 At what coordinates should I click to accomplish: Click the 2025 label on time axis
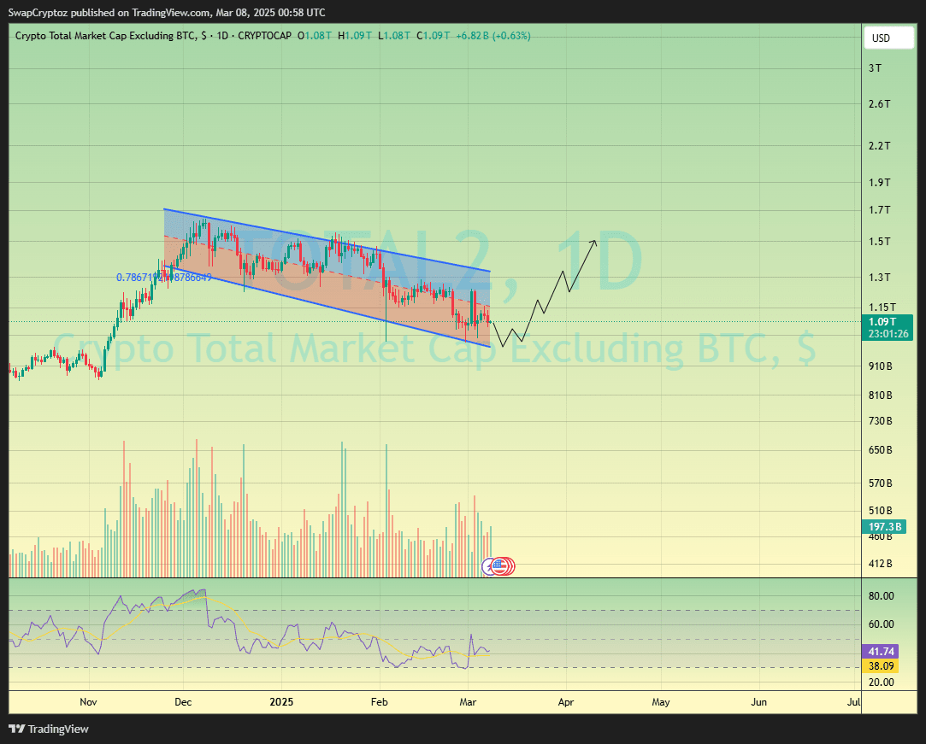281,702
